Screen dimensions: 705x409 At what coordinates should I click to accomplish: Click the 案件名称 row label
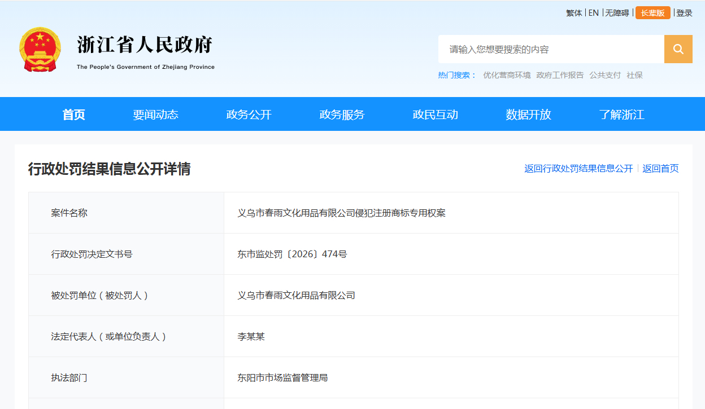coord(69,213)
